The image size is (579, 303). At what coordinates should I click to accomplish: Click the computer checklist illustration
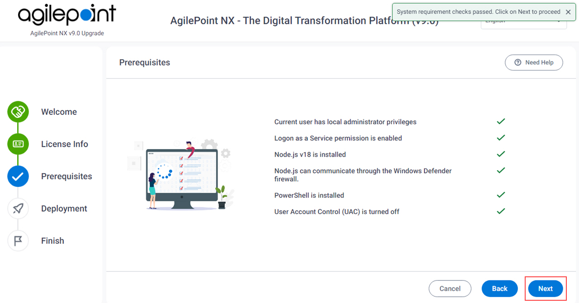(x=181, y=174)
